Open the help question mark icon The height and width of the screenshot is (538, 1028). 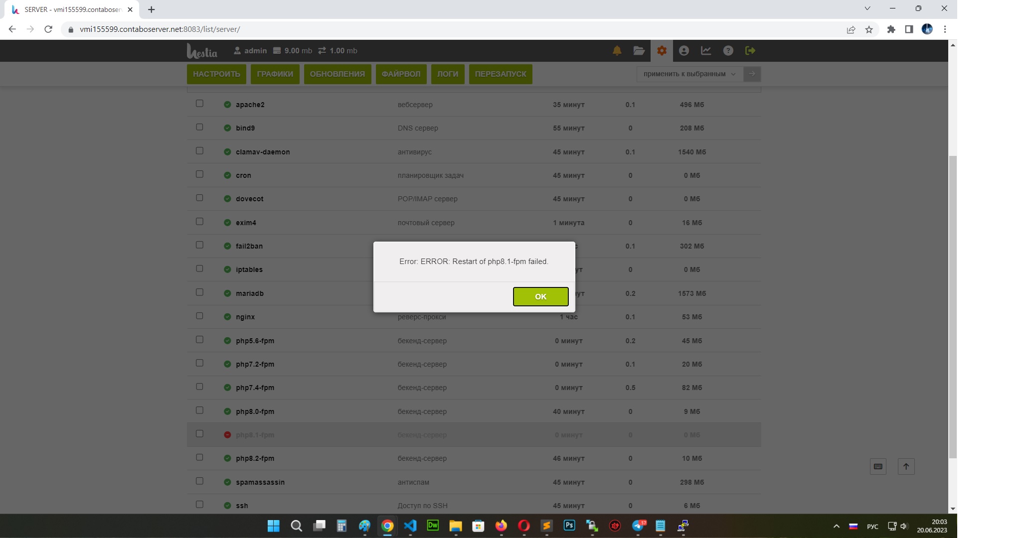pyautogui.click(x=728, y=51)
